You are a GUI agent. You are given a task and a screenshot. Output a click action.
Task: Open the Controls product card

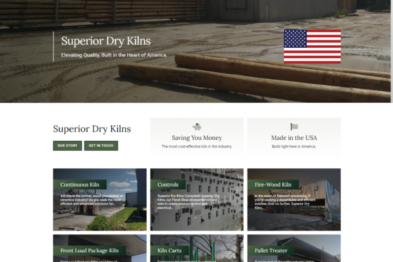196,200
